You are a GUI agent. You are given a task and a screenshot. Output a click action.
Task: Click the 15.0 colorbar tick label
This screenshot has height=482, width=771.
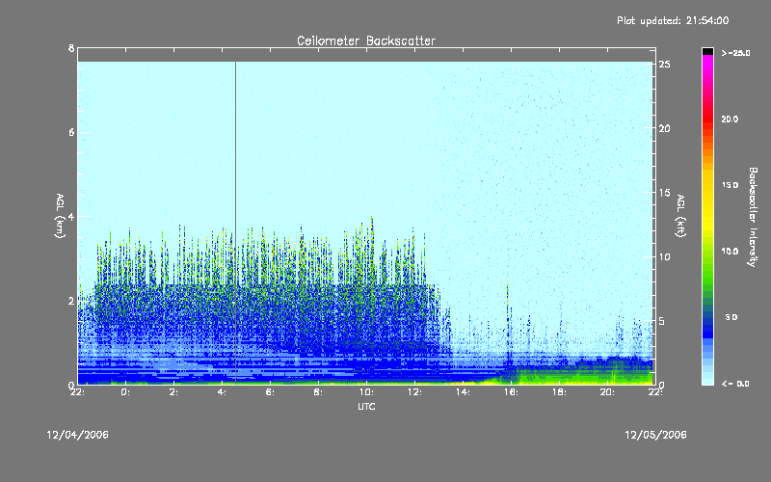click(x=730, y=185)
